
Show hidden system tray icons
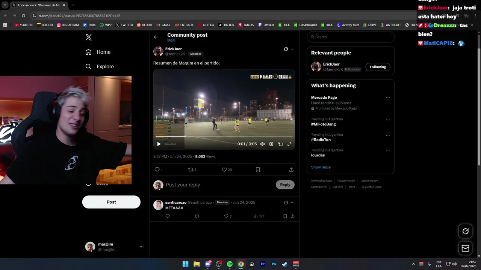[413, 264]
